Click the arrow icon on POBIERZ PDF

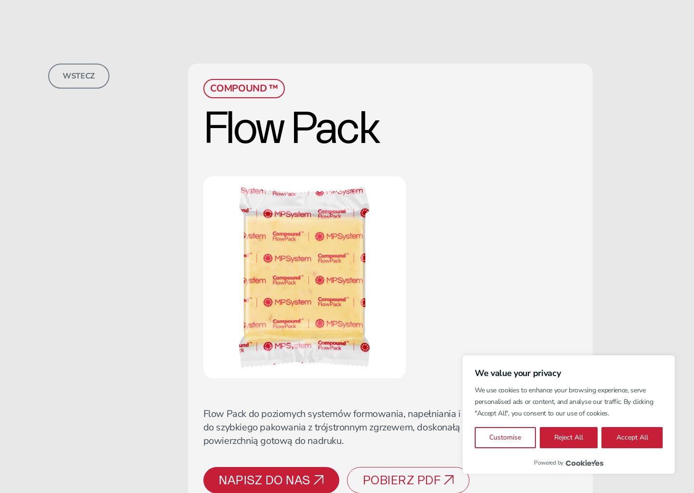click(449, 480)
